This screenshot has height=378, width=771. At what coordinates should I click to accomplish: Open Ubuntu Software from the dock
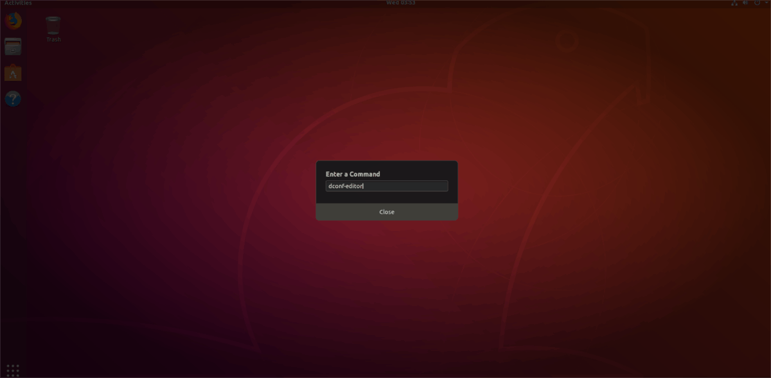(13, 73)
